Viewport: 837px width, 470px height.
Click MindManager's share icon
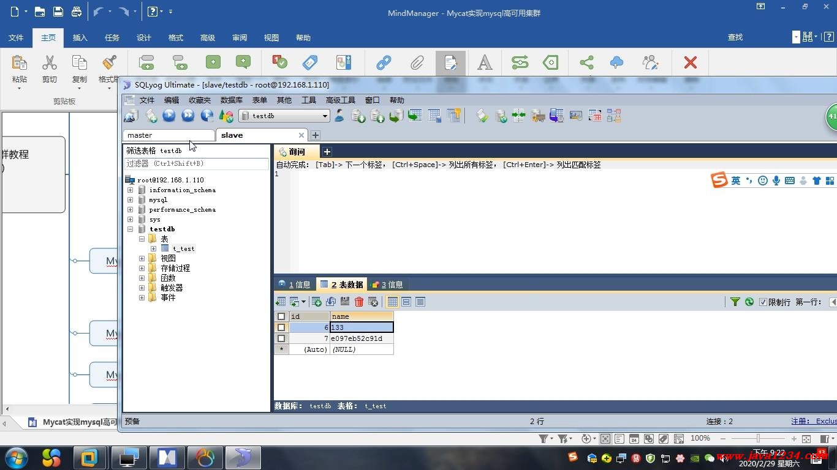pyautogui.click(x=586, y=62)
